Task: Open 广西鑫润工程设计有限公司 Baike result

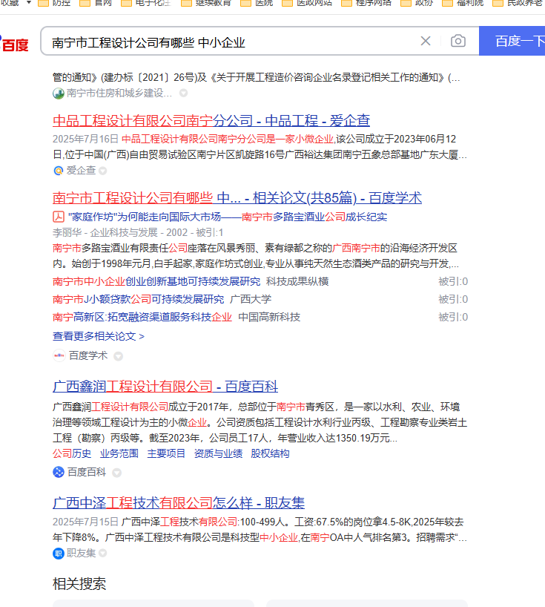Action: pyautogui.click(x=165, y=386)
